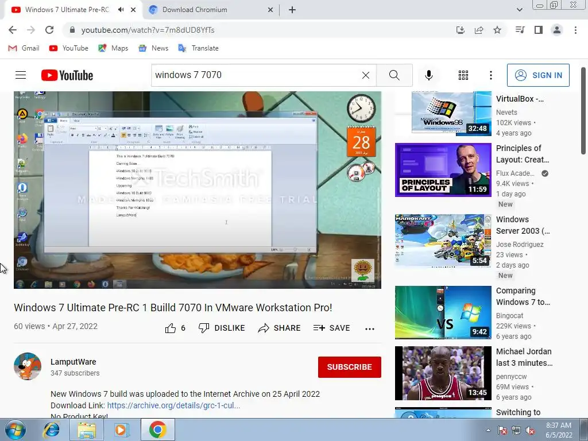
Task: Click the Flux Academy channel name
Action: [515, 173]
